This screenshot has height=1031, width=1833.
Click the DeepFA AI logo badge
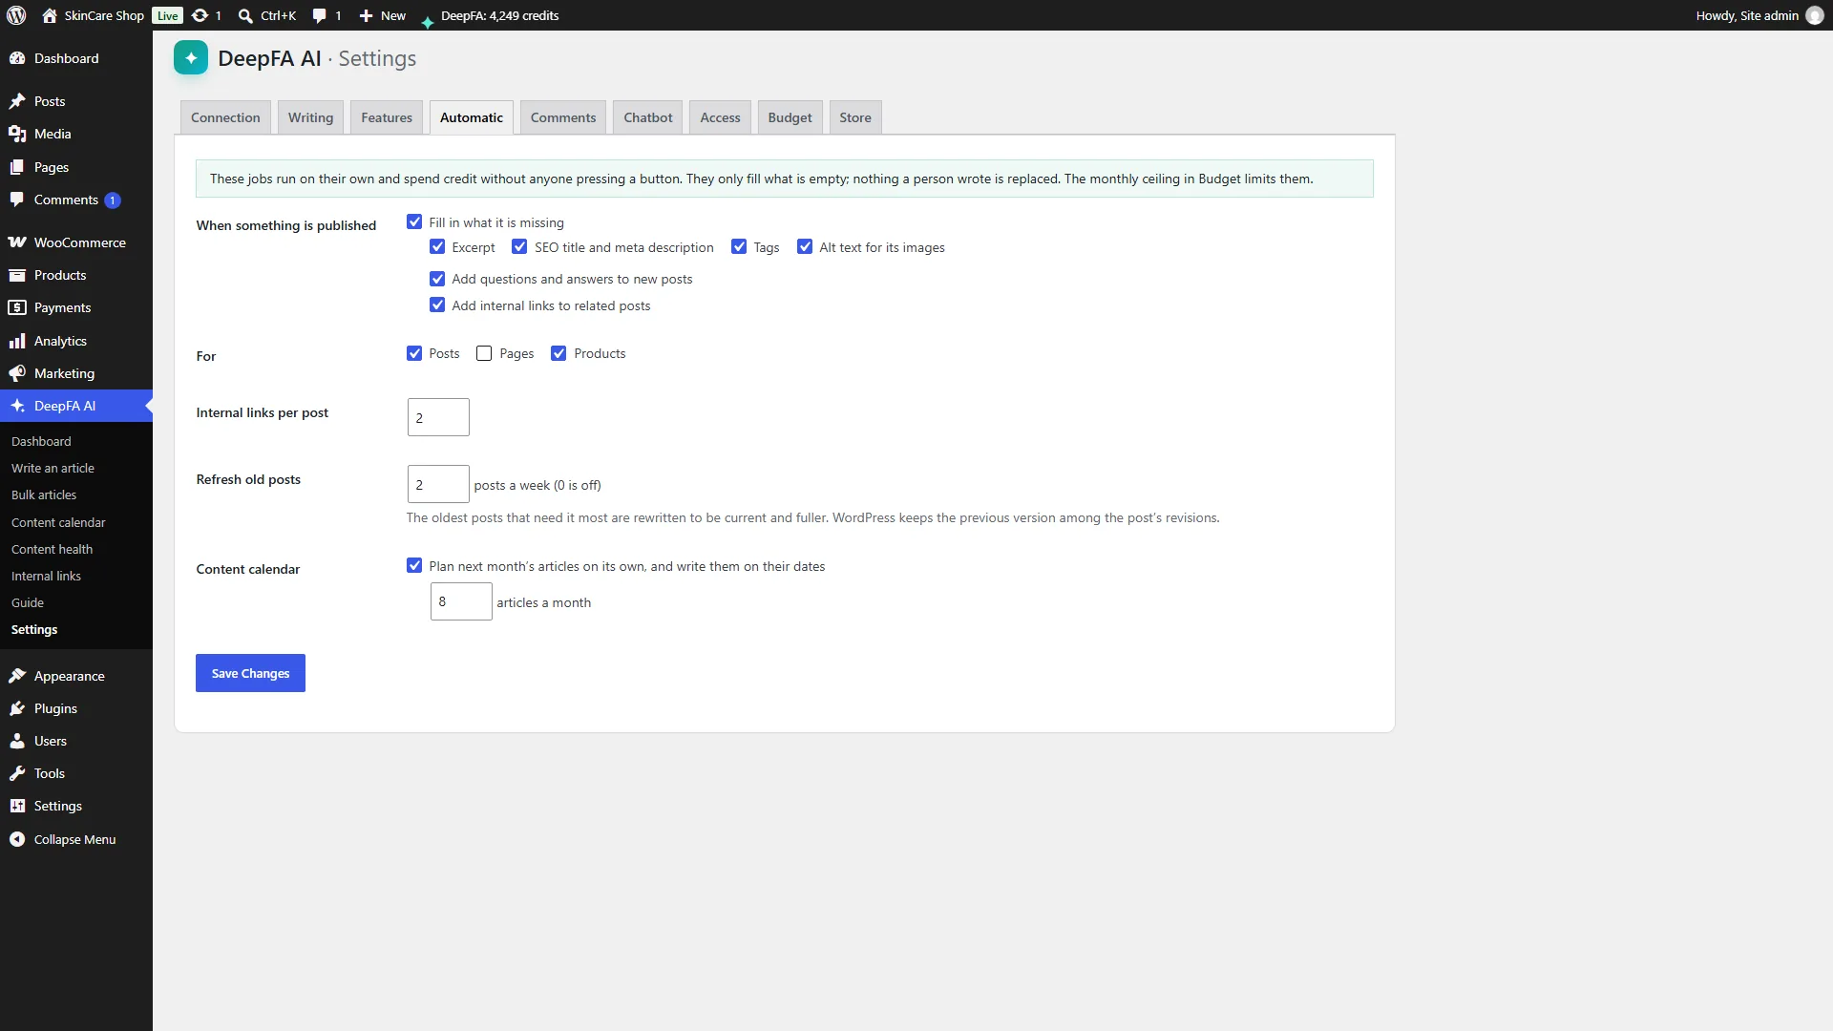tap(191, 58)
